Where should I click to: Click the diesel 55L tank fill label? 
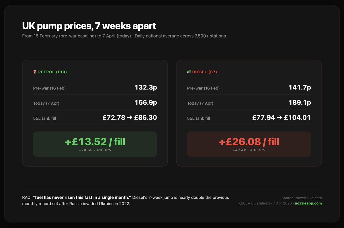[x=198, y=118]
